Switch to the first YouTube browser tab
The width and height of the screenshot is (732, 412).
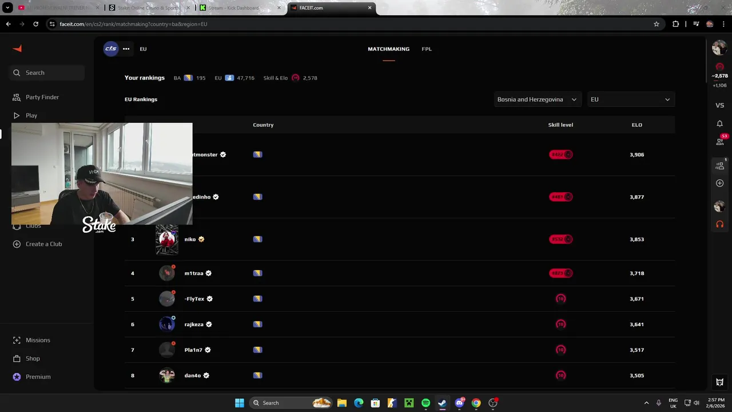(x=58, y=8)
